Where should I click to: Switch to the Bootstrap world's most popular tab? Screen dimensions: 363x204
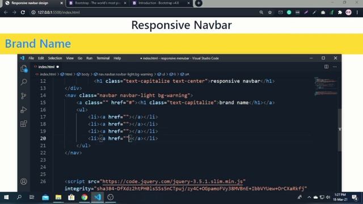coord(97,3)
